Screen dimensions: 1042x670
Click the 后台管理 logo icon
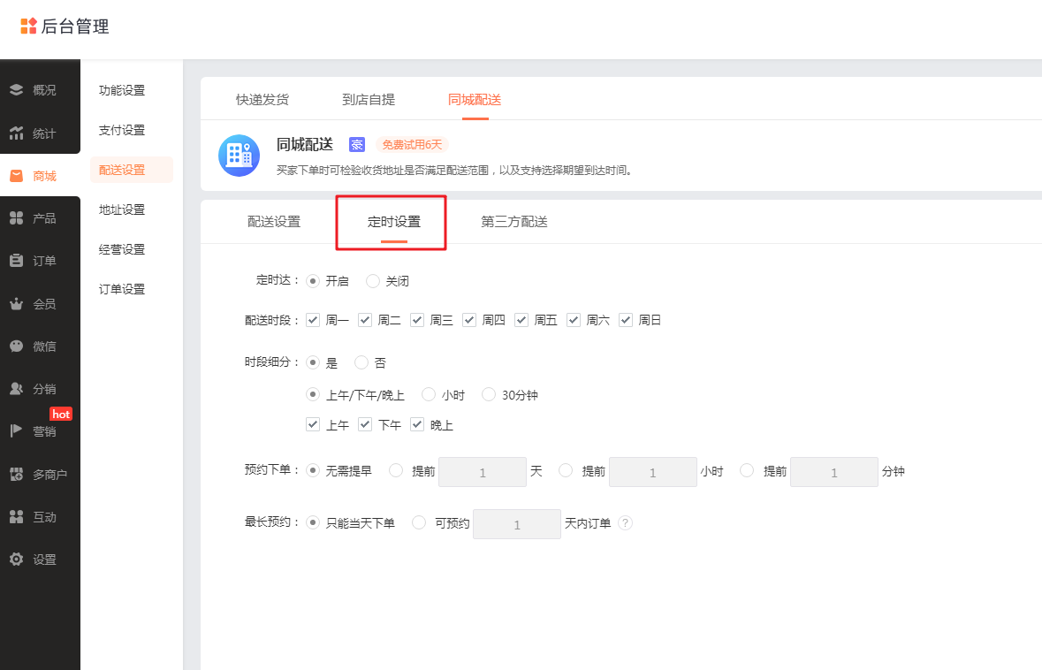click(x=28, y=26)
